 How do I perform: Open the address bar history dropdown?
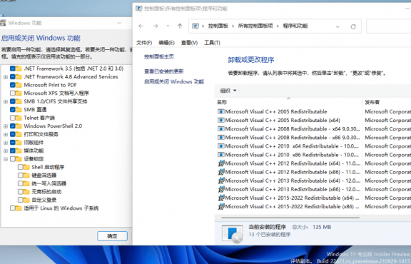pyautogui.click(x=338, y=26)
